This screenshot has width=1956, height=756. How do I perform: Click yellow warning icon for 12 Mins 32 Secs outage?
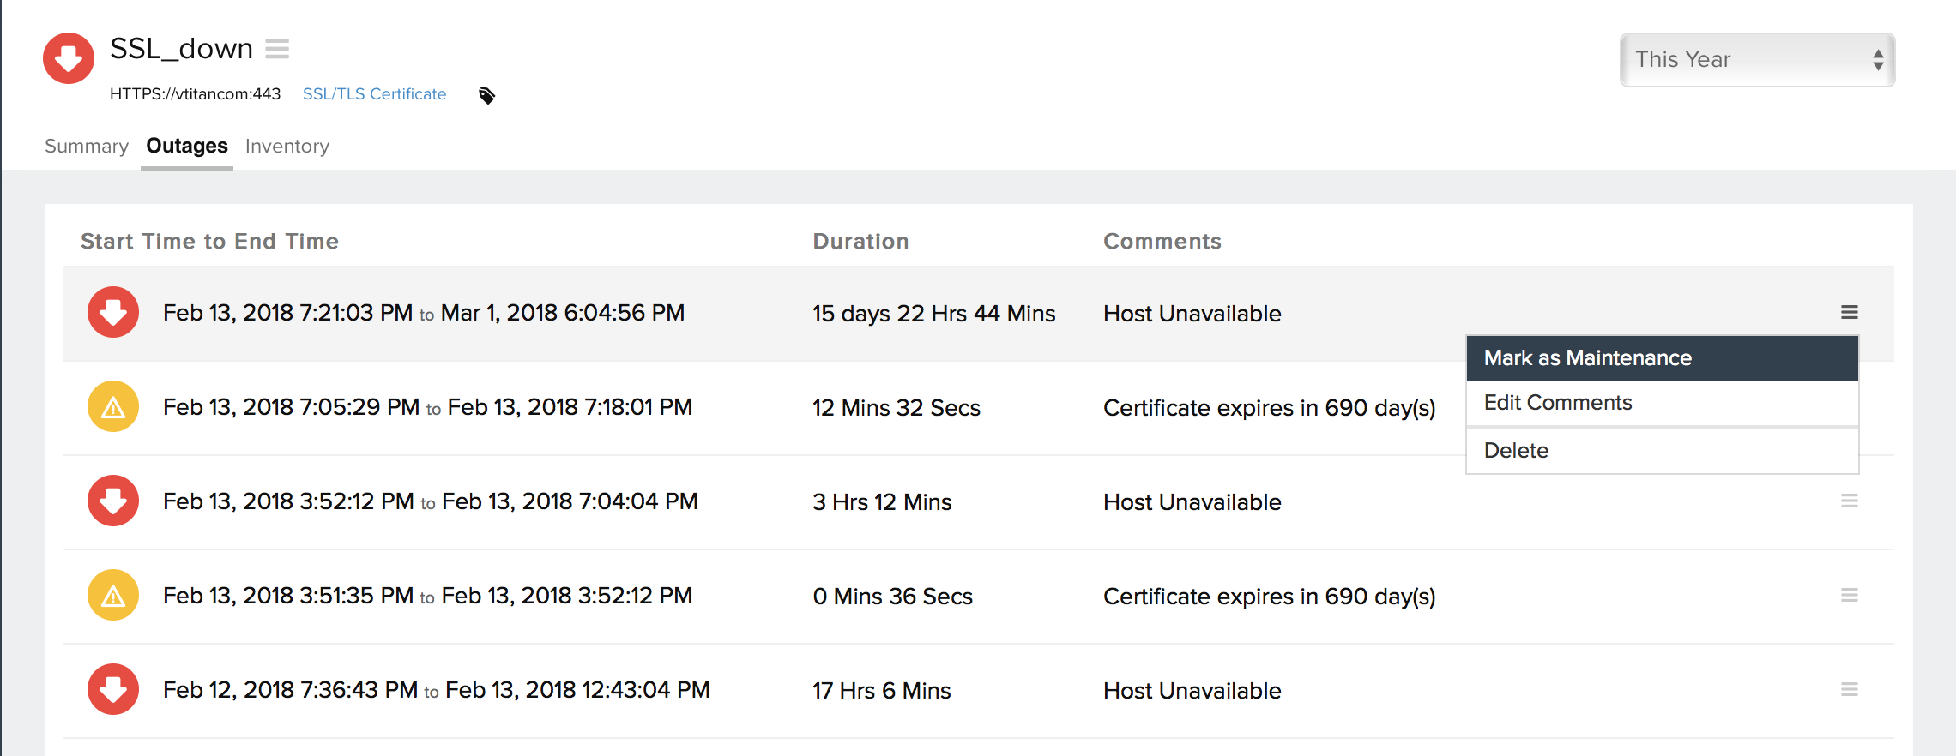point(113,407)
